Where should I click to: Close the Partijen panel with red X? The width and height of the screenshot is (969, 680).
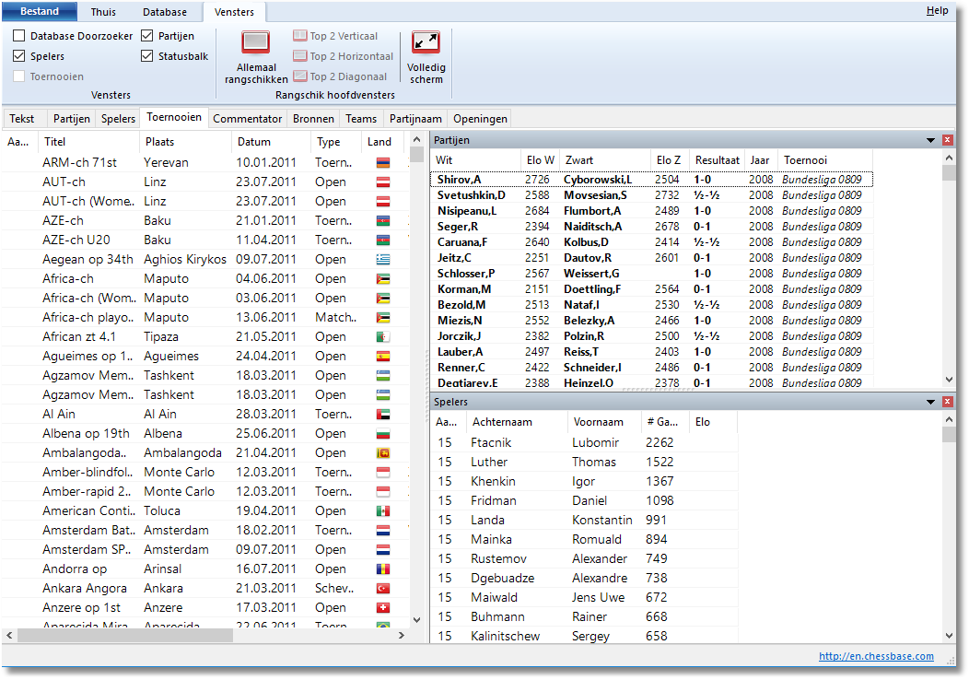948,140
